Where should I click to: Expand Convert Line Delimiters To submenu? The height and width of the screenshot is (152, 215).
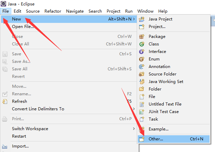point(134,109)
